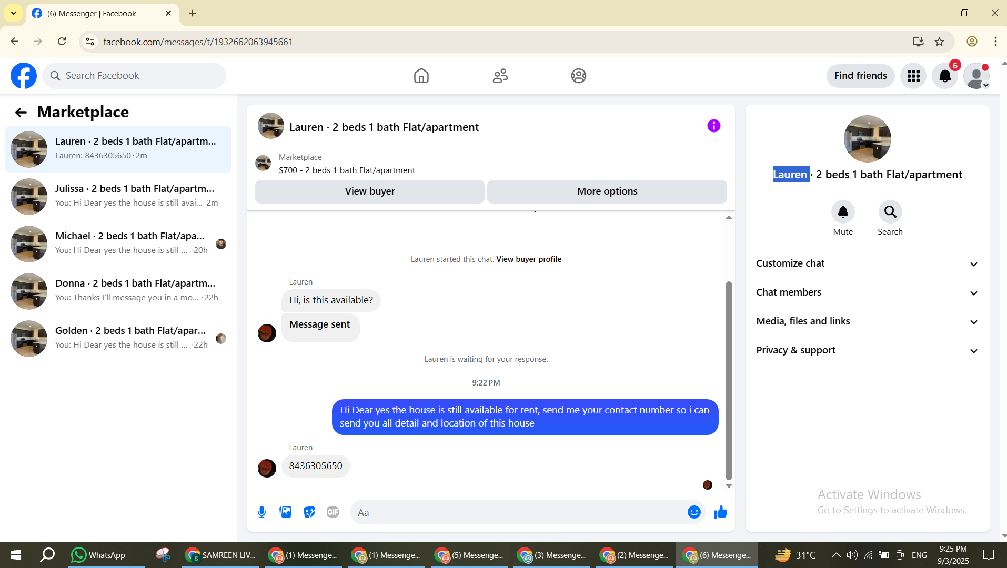Click the Find friends button
The width and height of the screenshot is (1007, 568).
pyautogui.click(x=860, y=76)
